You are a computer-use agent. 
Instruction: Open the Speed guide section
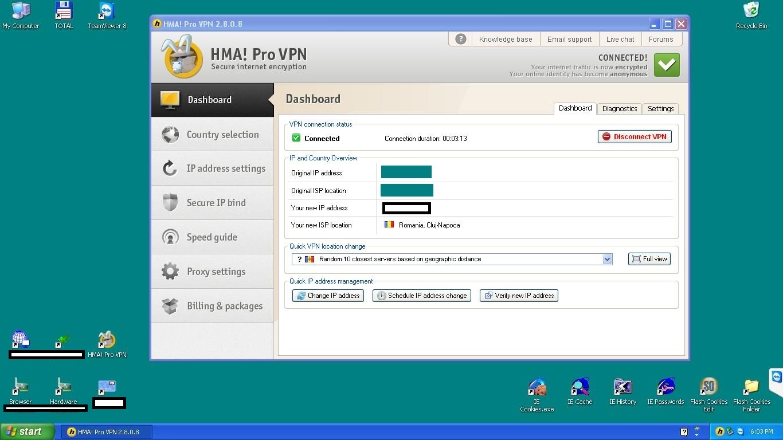click(x=213, y=237)
